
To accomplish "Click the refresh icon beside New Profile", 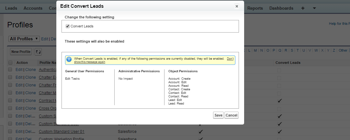I will click(38, 52).
